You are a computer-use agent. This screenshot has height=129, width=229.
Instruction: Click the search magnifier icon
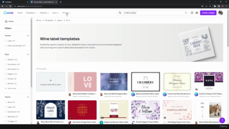120,13
